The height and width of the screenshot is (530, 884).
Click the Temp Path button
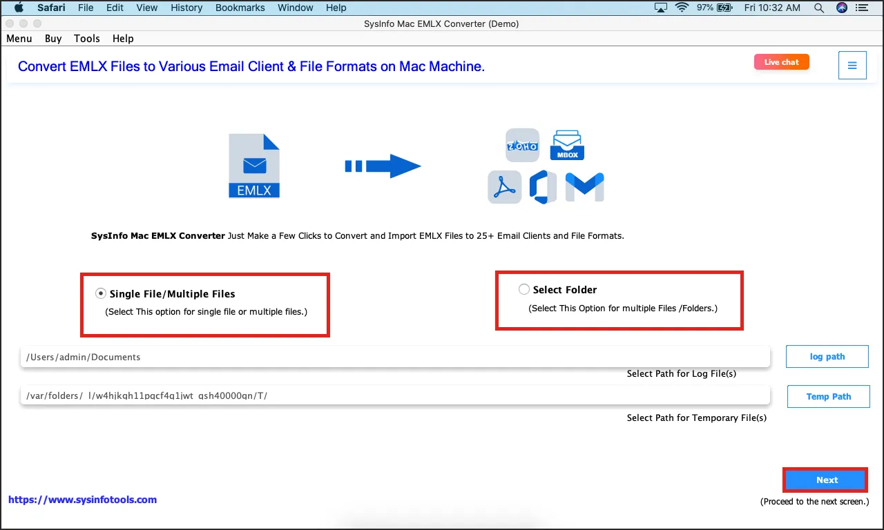pos(829,397)
